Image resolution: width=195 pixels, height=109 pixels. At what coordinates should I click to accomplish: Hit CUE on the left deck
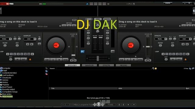(x=47, y=60)
